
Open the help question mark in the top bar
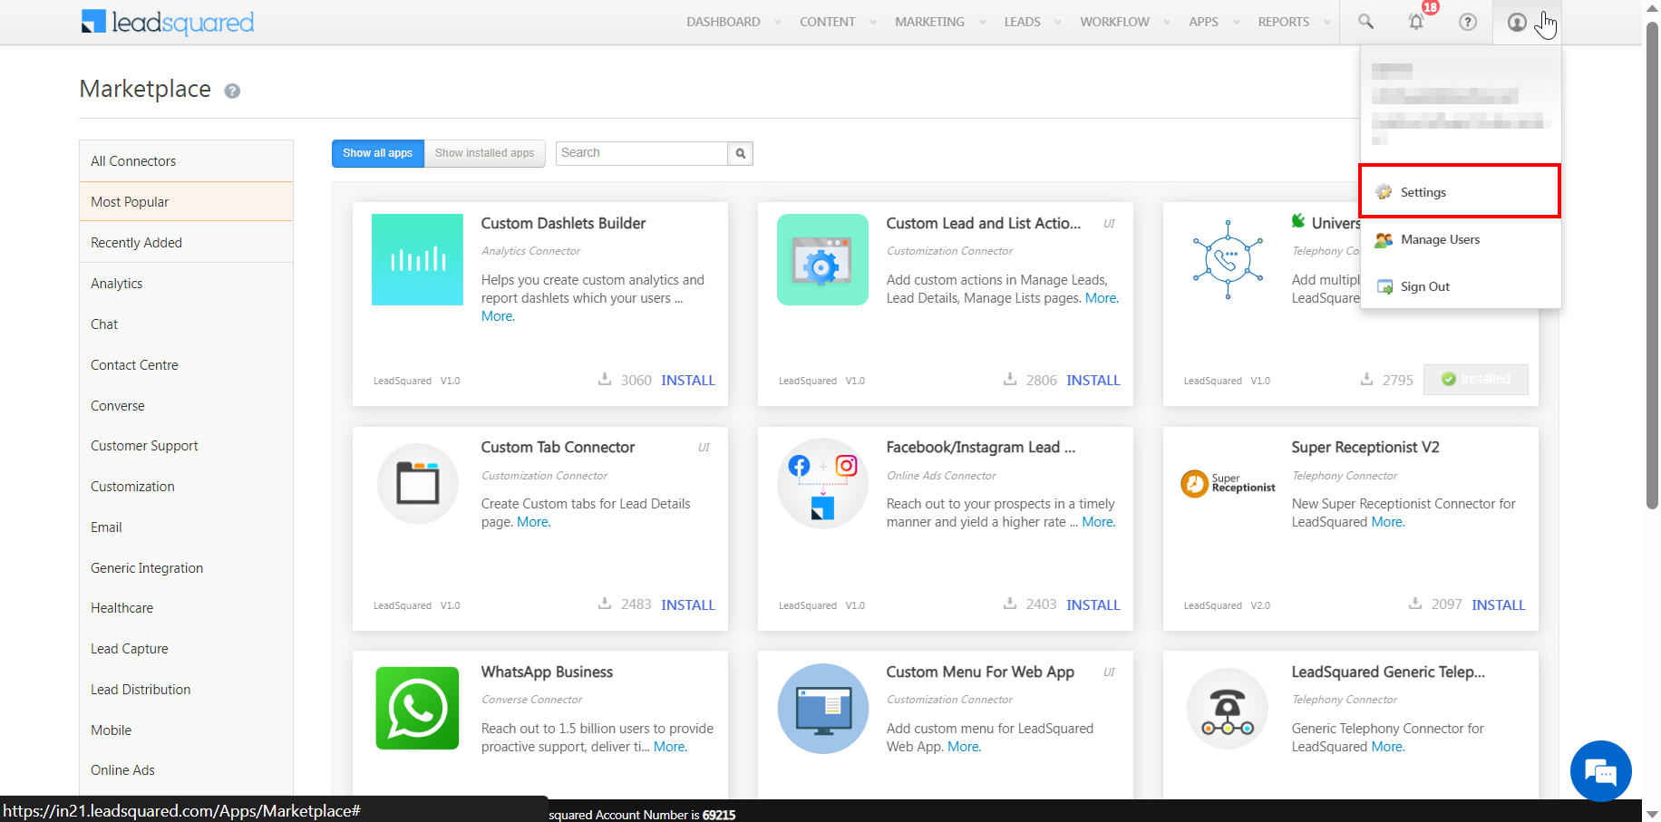1468,22
